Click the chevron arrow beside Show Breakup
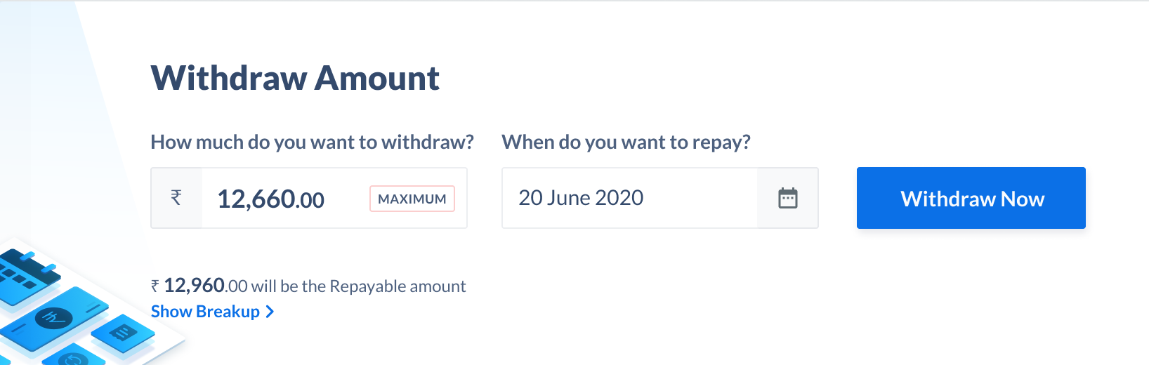The image size is (1149, 365). (270, 312)
